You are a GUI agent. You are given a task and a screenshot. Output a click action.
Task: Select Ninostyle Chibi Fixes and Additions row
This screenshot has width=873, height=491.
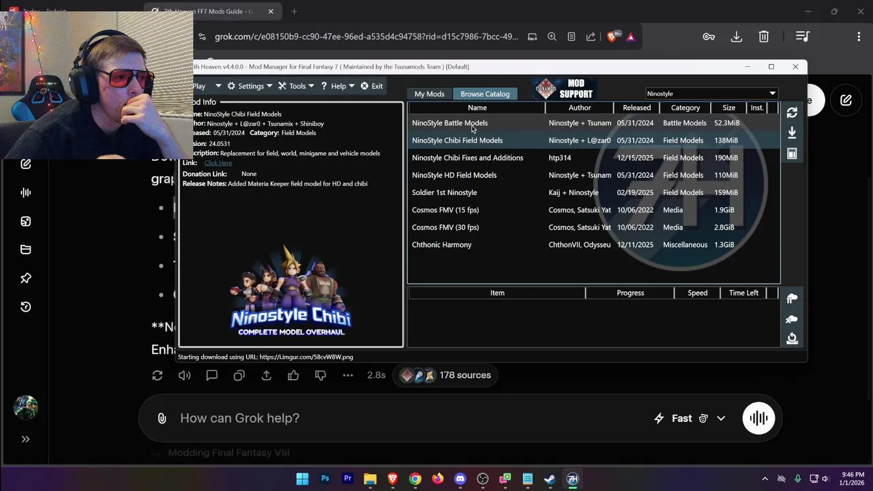pos(593,158)
